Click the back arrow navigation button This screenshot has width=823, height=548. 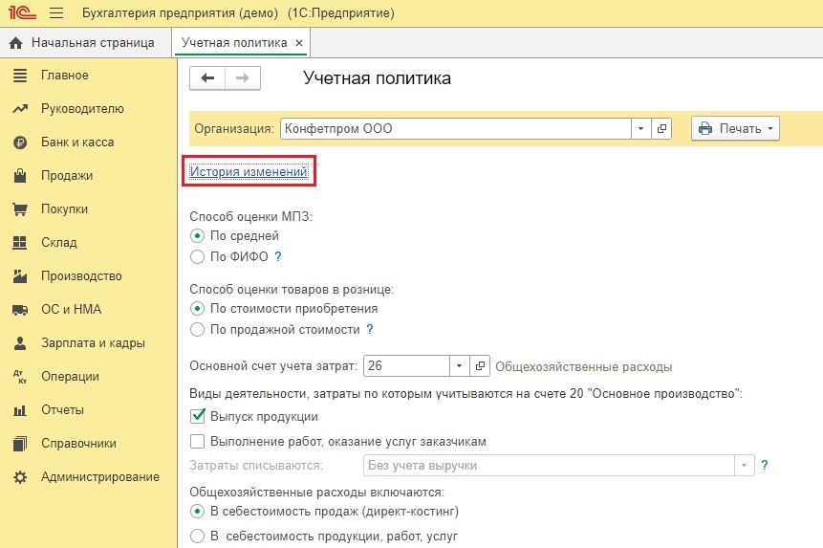click(x=206, y=78)
